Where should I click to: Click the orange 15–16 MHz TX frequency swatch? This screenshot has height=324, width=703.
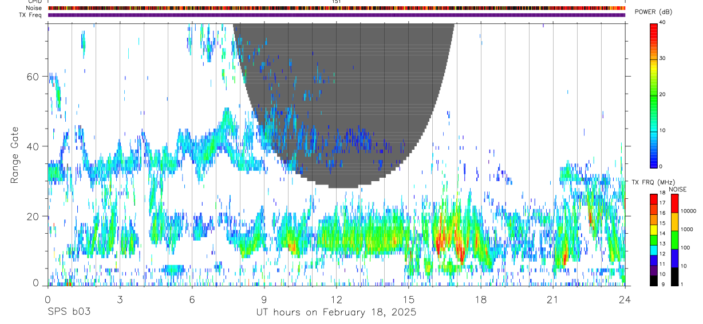(653, 219)
